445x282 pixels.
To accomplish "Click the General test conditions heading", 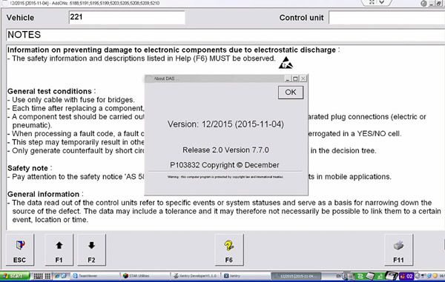I will click(50, 92).
